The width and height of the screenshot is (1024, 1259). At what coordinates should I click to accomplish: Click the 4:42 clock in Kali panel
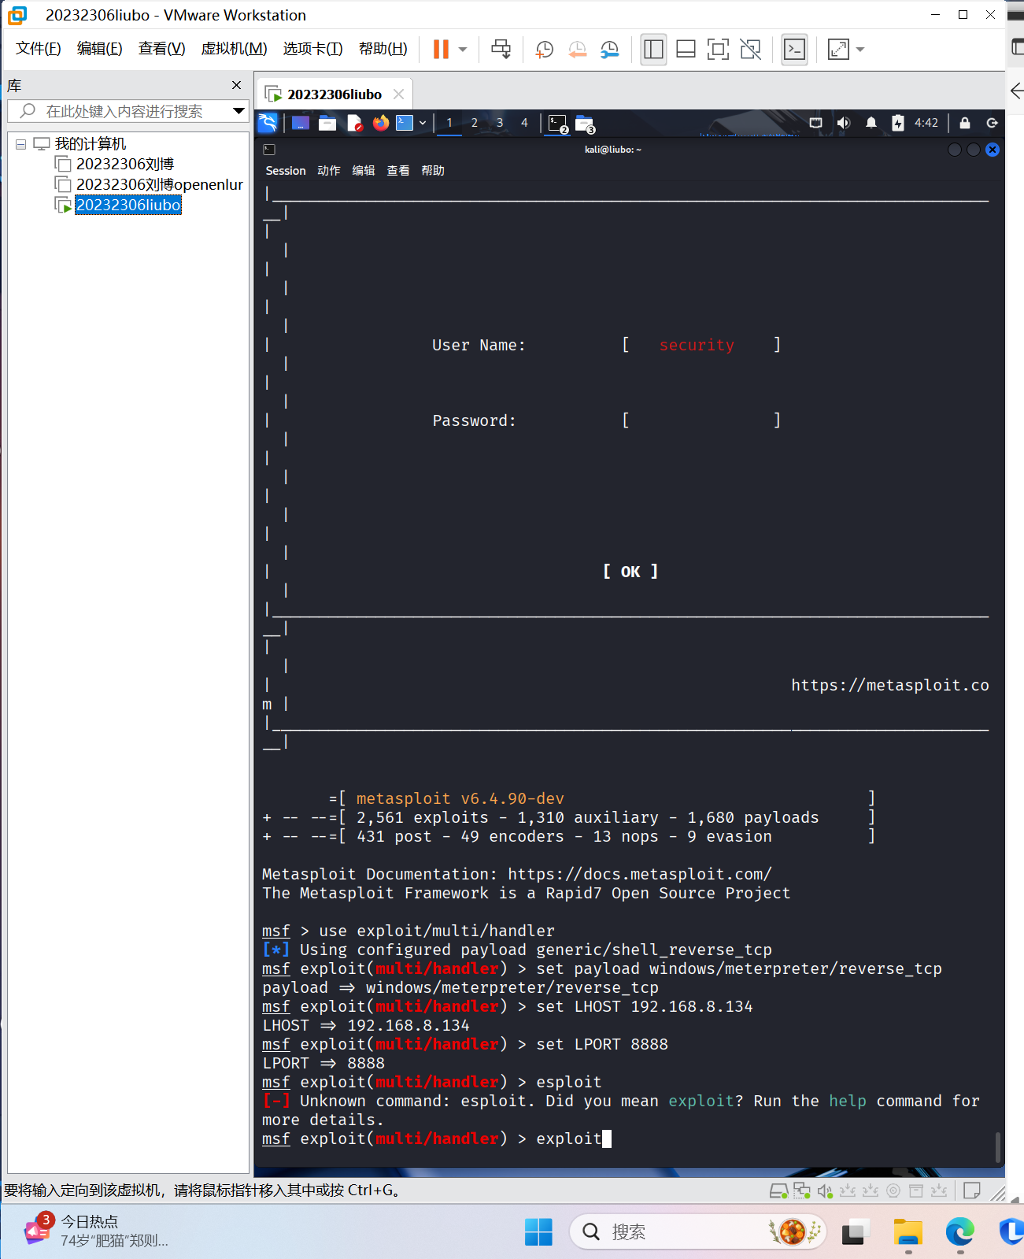pos(926,123)
